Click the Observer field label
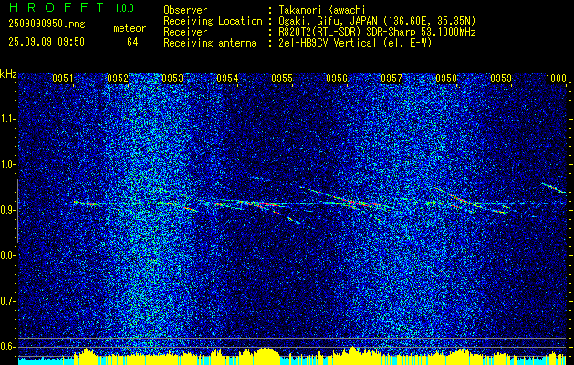574x365 pixels. pos(185,10)
